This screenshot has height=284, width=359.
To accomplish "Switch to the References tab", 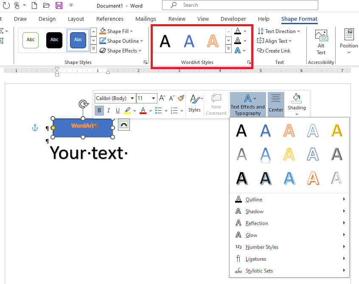I will pyautogui.click(x=110, y=19).
